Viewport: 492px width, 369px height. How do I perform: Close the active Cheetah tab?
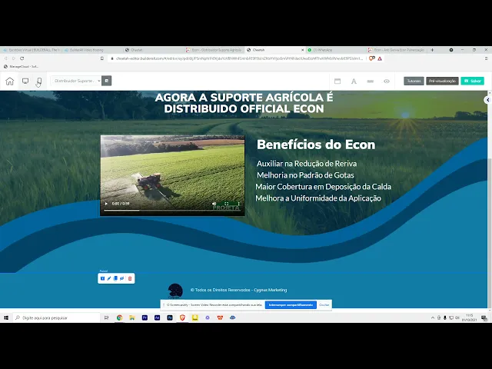[x=302, y=50]
